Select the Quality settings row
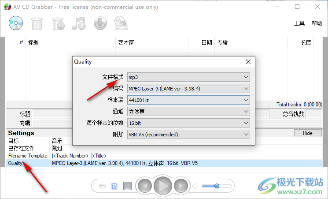 [x=164, y=163]
